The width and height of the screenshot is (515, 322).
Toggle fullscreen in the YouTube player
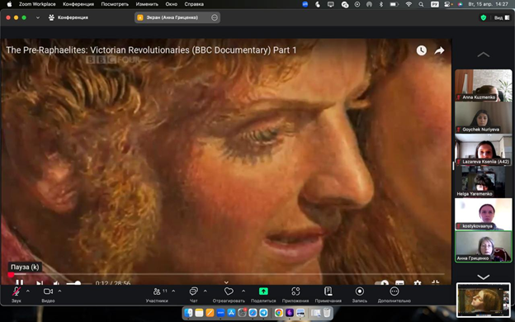tap(435, 282)
